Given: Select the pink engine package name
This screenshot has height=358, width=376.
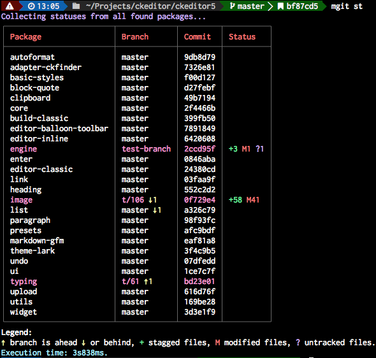Looking at the screenshot, I should click(x=24, y=149).
